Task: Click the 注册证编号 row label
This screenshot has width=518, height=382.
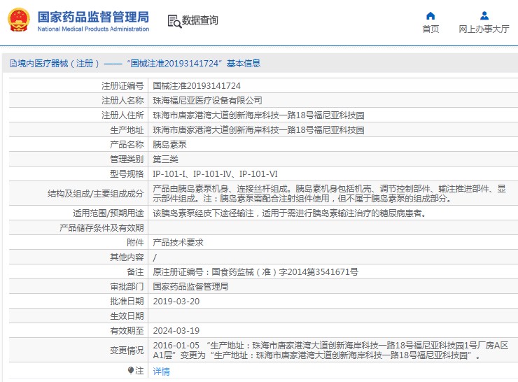Action: coord(122,86)
